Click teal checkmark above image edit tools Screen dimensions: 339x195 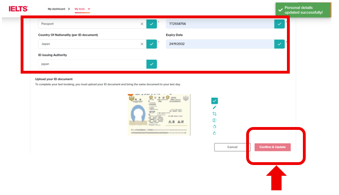click(x=214, y=101)
